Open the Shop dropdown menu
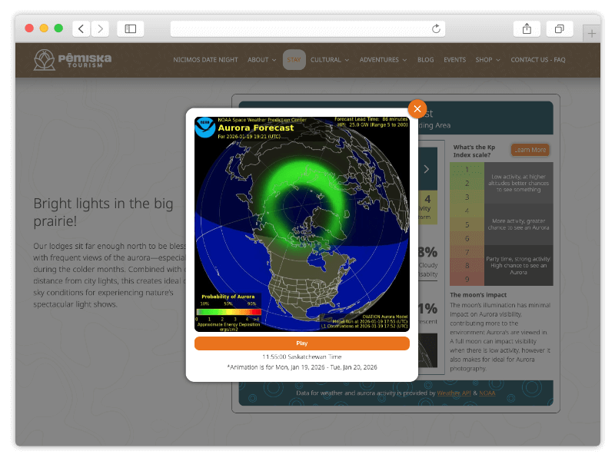This screenshot has height=461, width=615. point(487,60)
